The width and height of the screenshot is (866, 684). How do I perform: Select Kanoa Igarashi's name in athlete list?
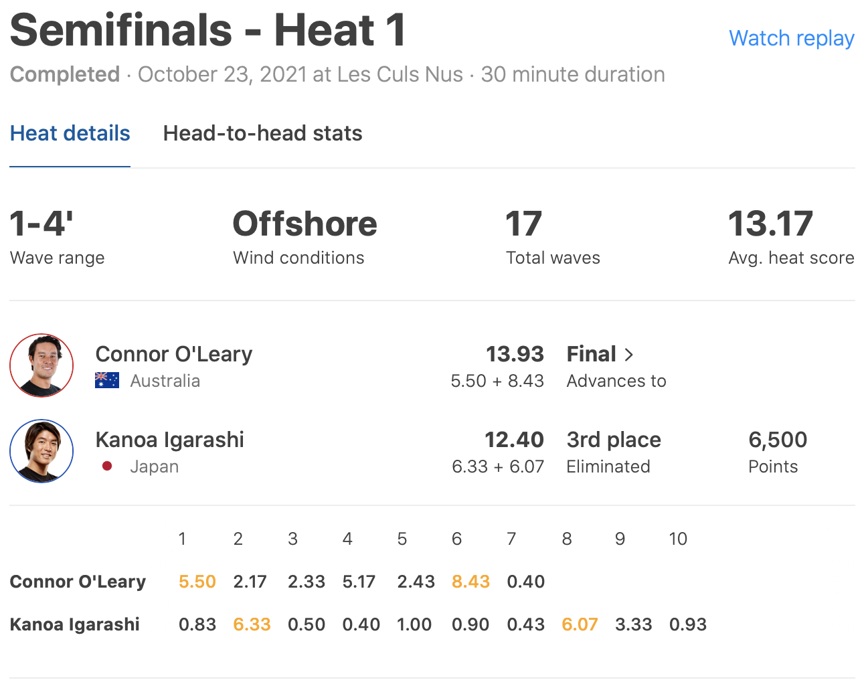pos(170,440)
